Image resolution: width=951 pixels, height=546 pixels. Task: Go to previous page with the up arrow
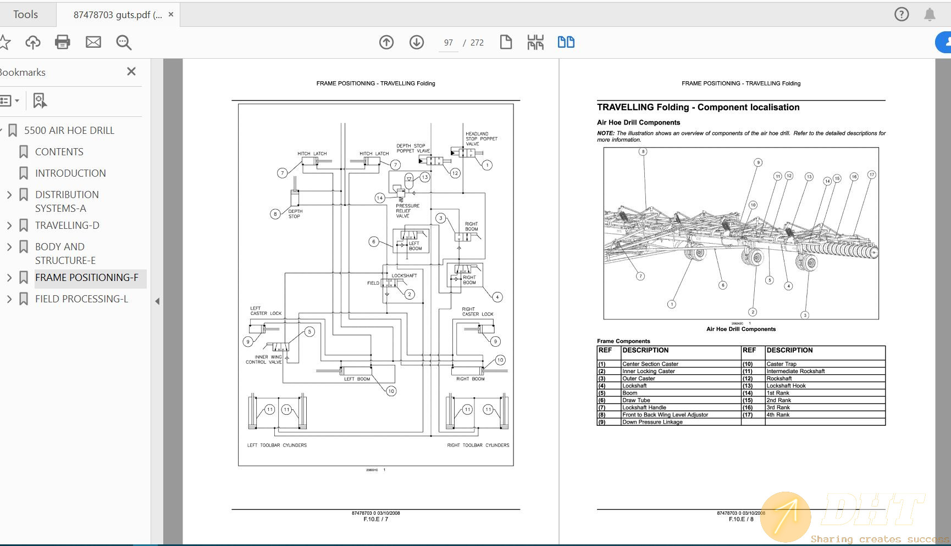[386, 42]
